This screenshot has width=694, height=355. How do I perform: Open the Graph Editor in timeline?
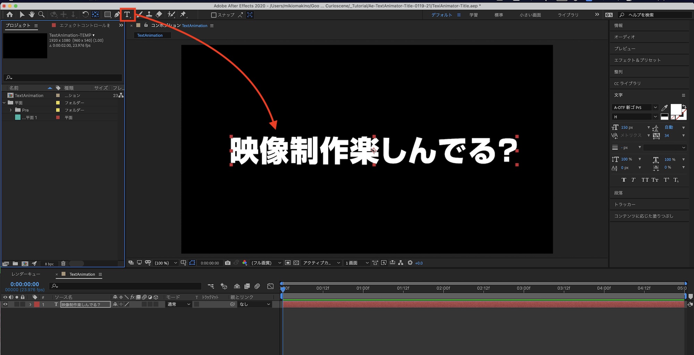click(x=270, y=286)
